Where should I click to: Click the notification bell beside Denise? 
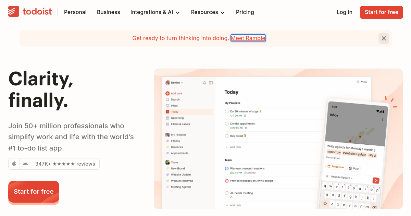[x=205, y=83]
